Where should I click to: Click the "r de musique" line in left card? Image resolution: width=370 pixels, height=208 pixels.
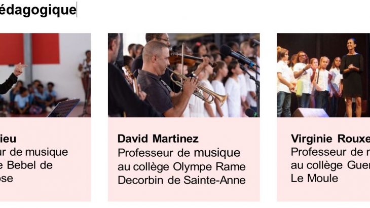tap(34, 152)
